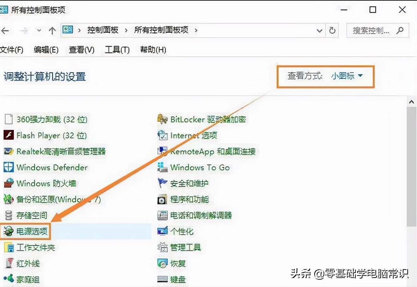Image resolution: width=417 pixels, height=287 pixels.
Task: Open Windows To Go
Action: pos(199,168)
